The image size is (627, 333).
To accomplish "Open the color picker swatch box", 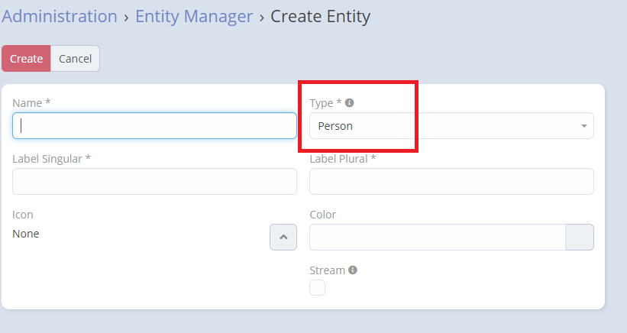I will tap(580, 237).
